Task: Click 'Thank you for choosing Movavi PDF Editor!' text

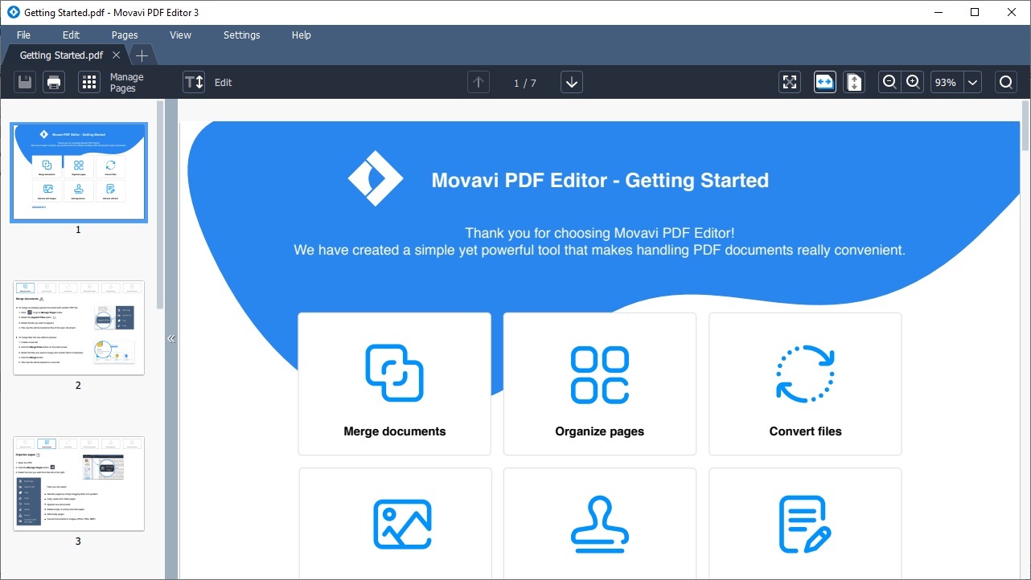Action: point(600,233)
